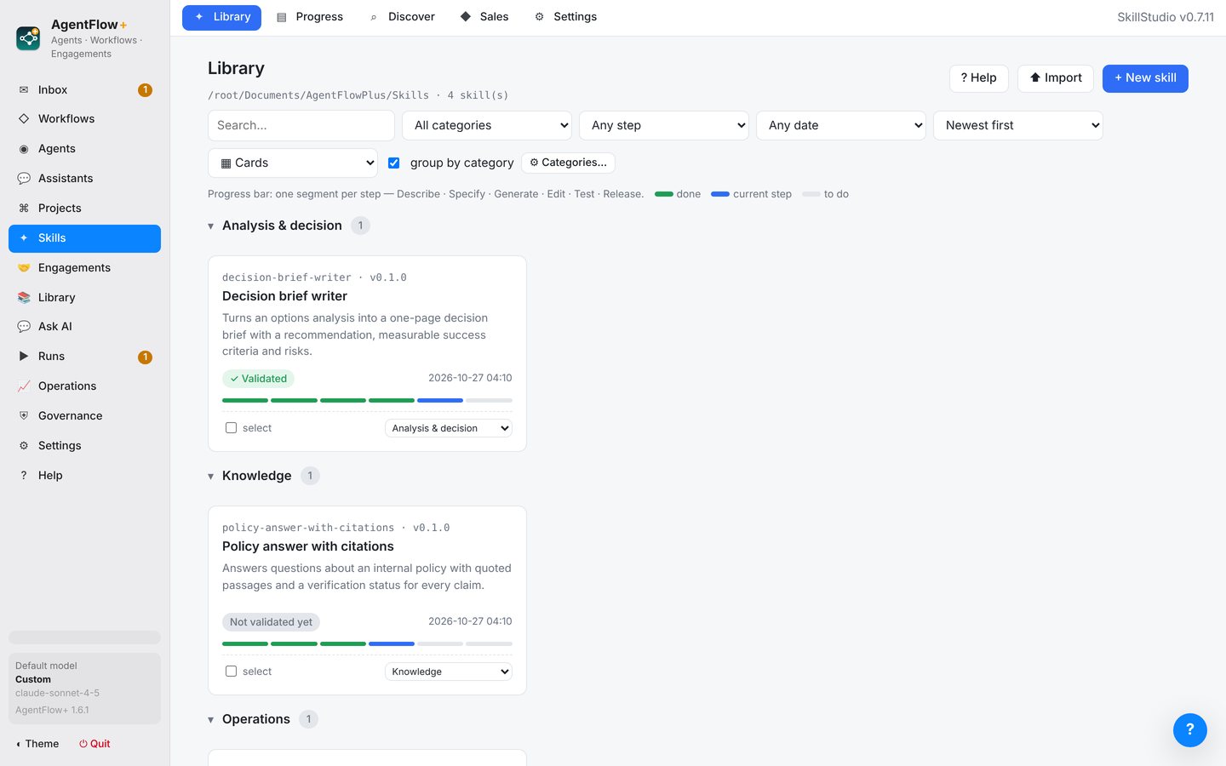Click the Ask AI chat icon
This screenshot has height=766, width=1226.
(24, 326)
